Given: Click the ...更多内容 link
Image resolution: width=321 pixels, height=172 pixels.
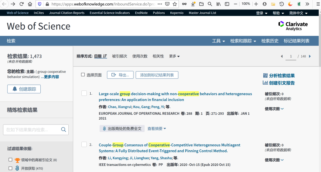Looking at the screenshot, I should pos(50,77).
